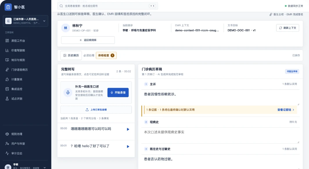Click 李敏 · 呼吸与危重症医学科 text

tap(139, 30)
